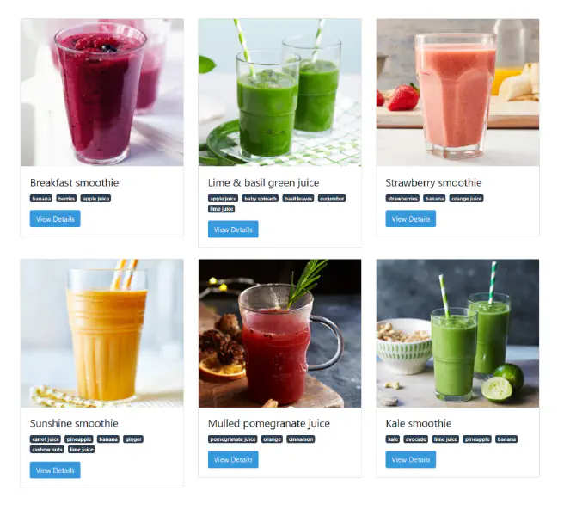Click the berries tag on Breakfast smoothie
The width and height of the screenshot is (564, 516).
point(66,199)
